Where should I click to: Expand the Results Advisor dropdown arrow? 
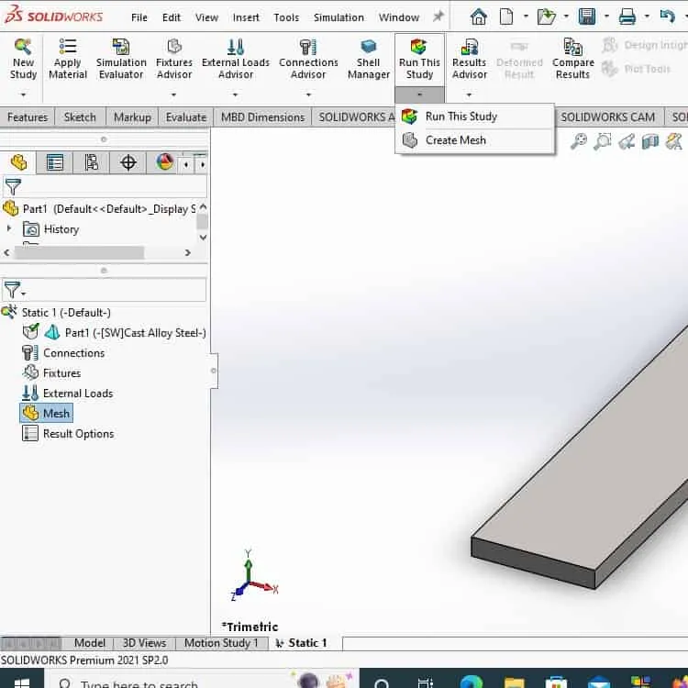[469, 94]
